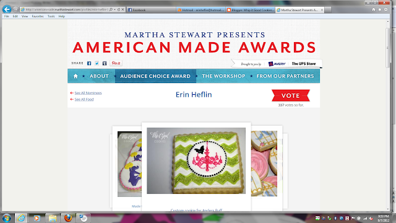Click the See All Food link
This screenshot has height=223, width=396.
(84, 99)
